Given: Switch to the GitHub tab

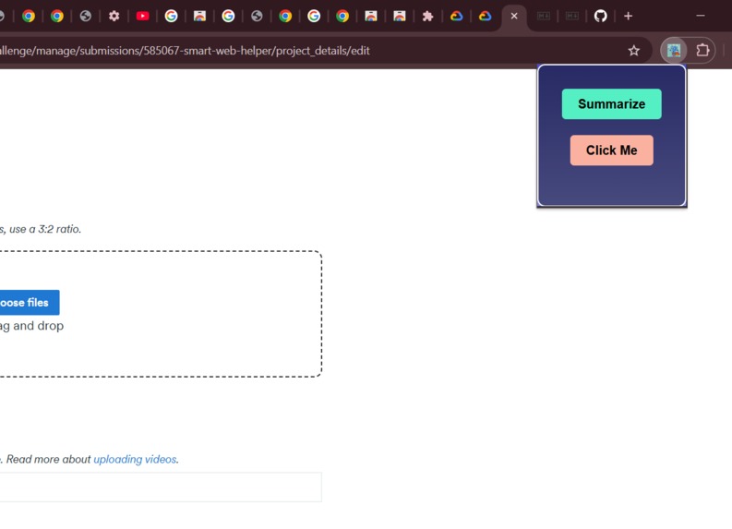Looking at the screenshot, I should [x=600, y=17].
